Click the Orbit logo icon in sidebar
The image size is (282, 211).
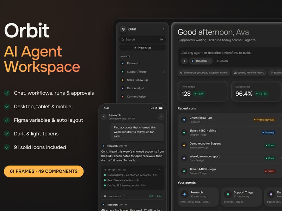click(x=123, y=29)
